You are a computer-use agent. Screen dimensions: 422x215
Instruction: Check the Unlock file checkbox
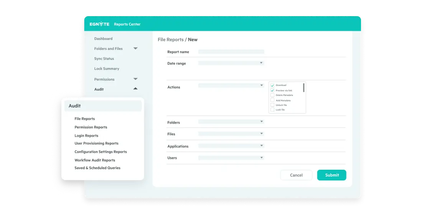(x=272, y=105)
